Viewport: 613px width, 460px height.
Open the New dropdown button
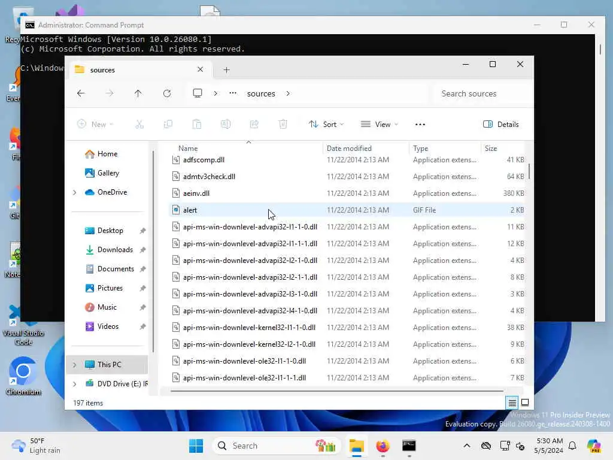[95, 125]
